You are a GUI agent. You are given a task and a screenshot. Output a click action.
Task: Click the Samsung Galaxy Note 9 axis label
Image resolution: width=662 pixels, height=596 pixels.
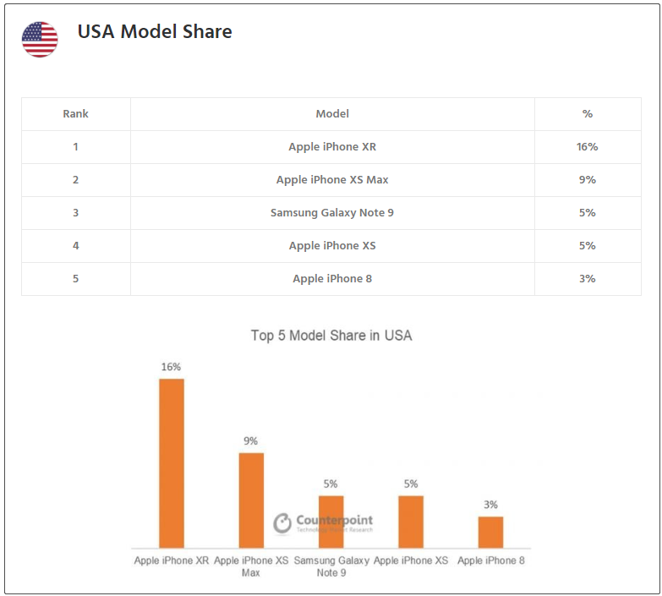[331, 566]
